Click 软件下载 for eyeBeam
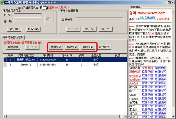 pyautogui.click(x=147, y=79)
